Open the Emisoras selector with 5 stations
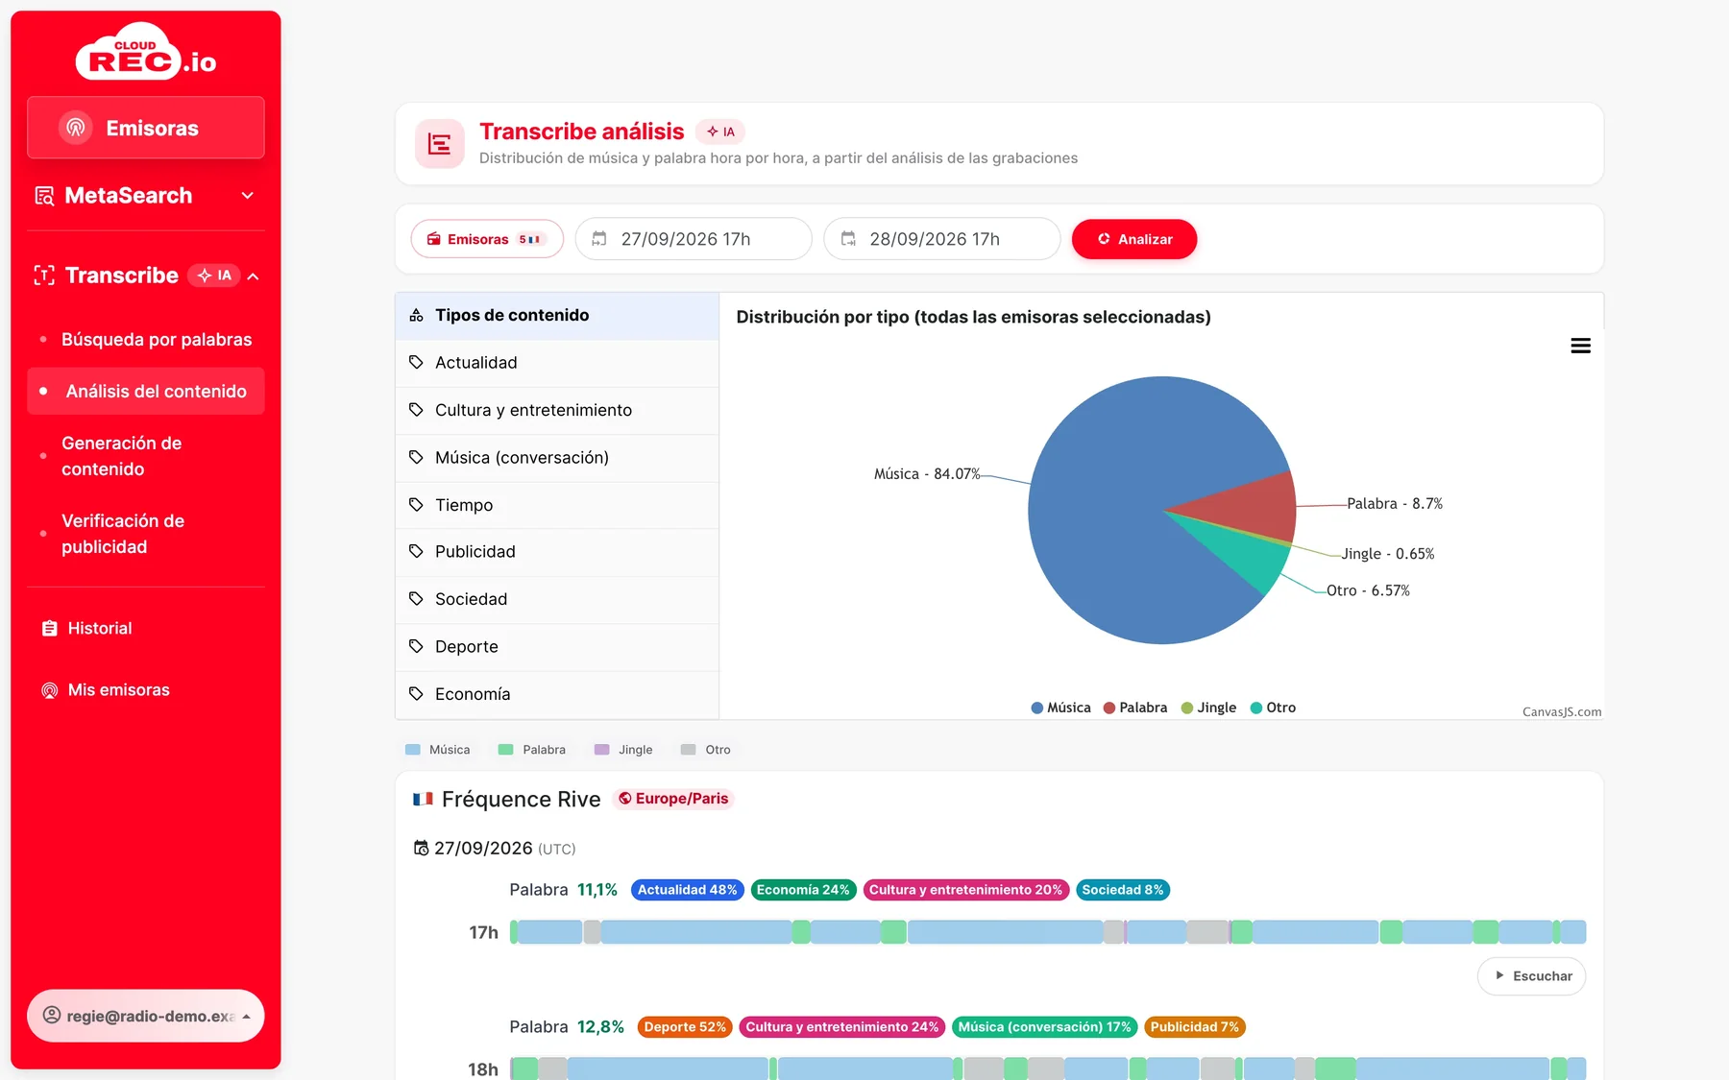1729x1080 pixels. click(487, 239)
